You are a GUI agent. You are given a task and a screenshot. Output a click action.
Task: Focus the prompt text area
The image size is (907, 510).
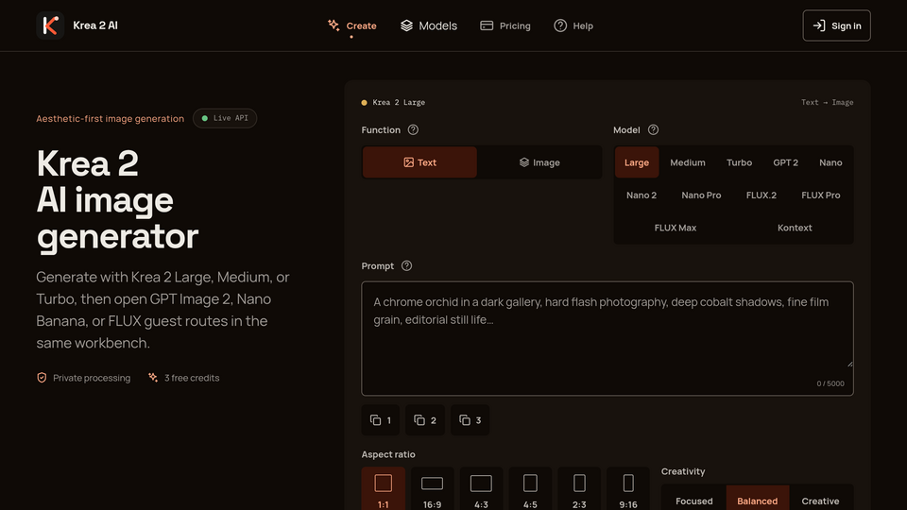[608, 338]
